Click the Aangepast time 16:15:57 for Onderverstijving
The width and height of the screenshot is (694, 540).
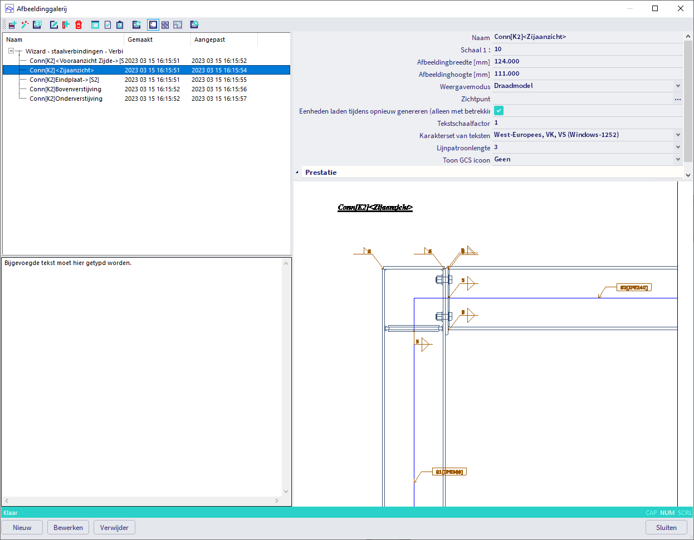coord(235,99)
